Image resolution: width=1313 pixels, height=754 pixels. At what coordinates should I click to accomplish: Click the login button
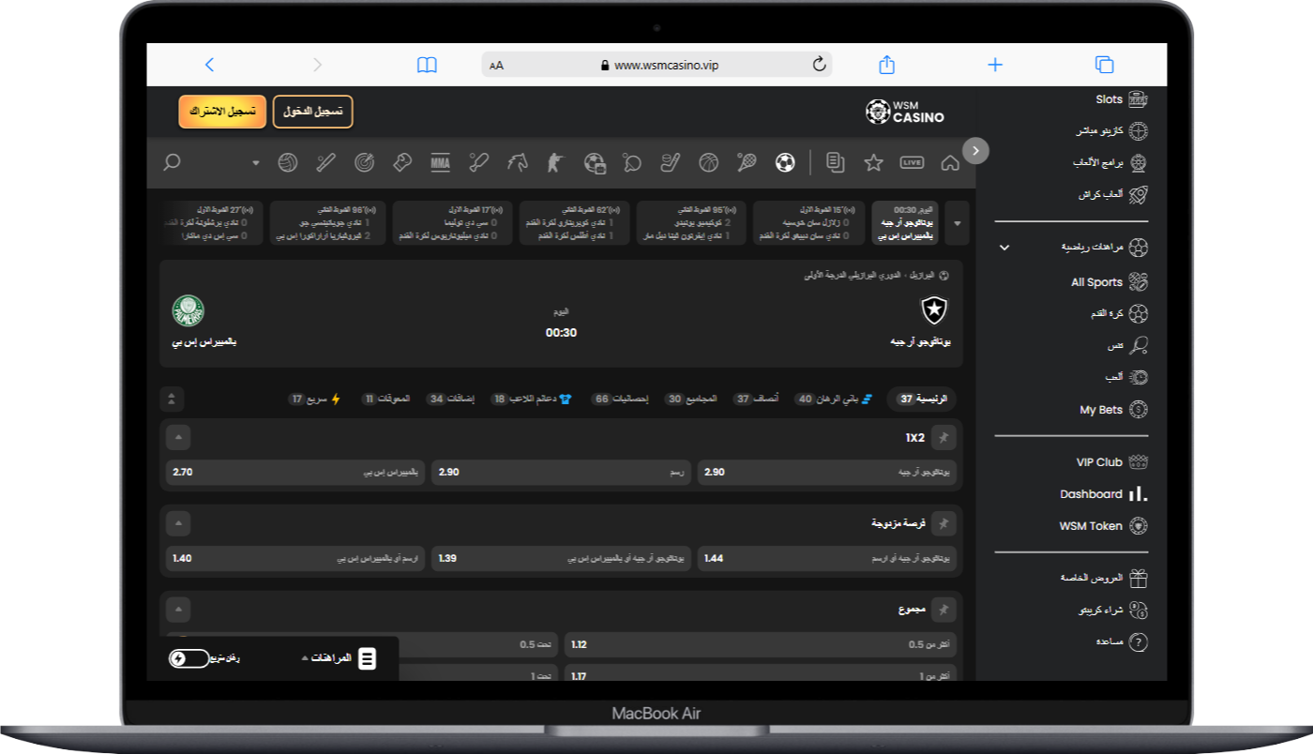pos(312,112)
